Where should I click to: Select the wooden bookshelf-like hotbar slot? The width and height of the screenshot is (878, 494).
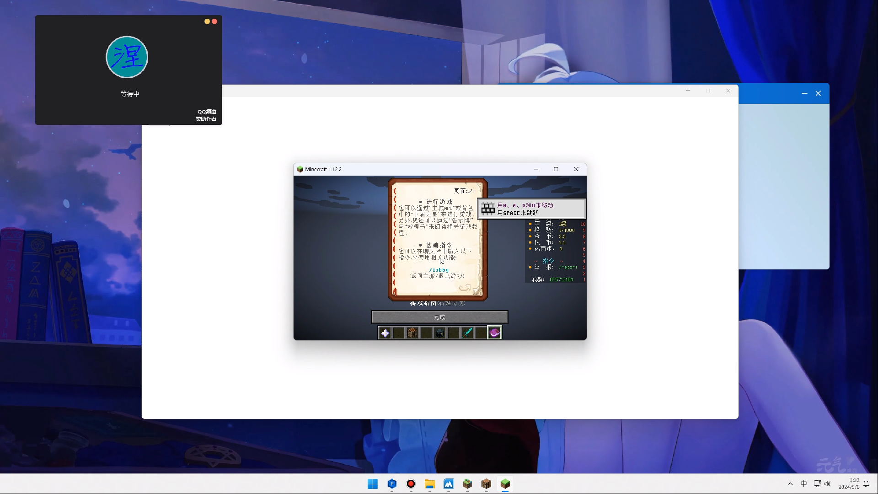tap(412, 333)
